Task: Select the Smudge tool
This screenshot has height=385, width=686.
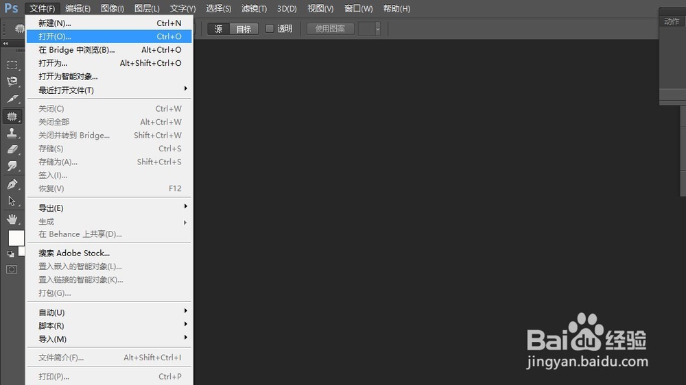Action: click(12, 166)
